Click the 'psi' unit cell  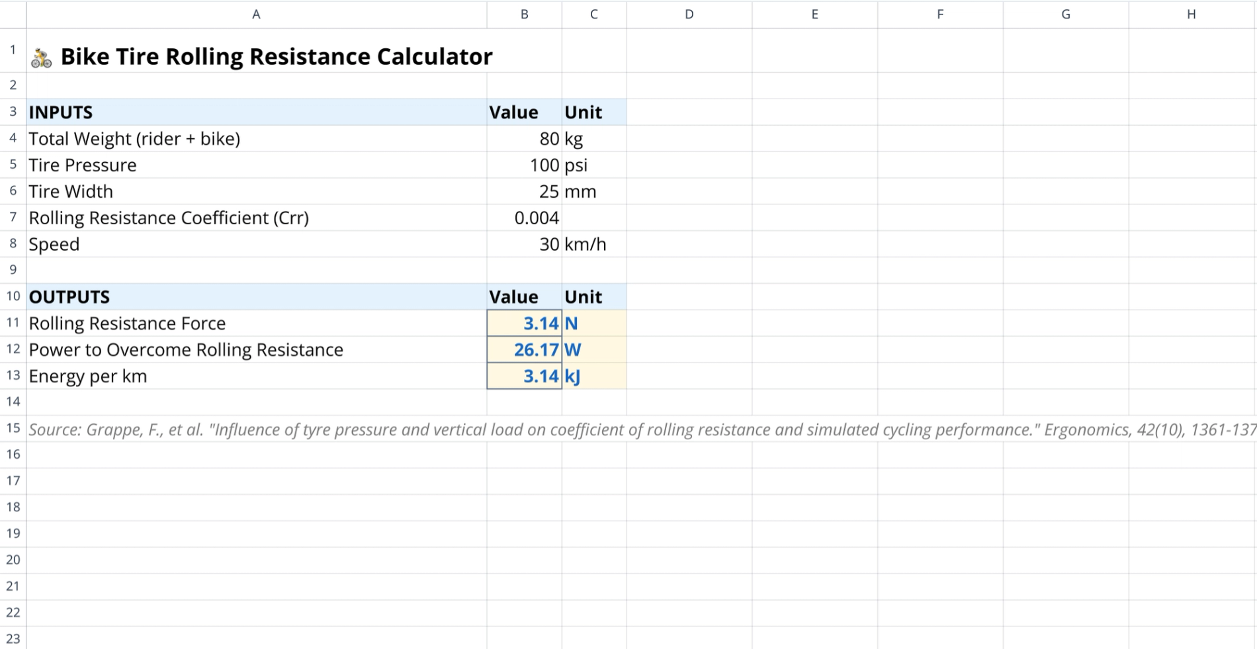point(594,165)
